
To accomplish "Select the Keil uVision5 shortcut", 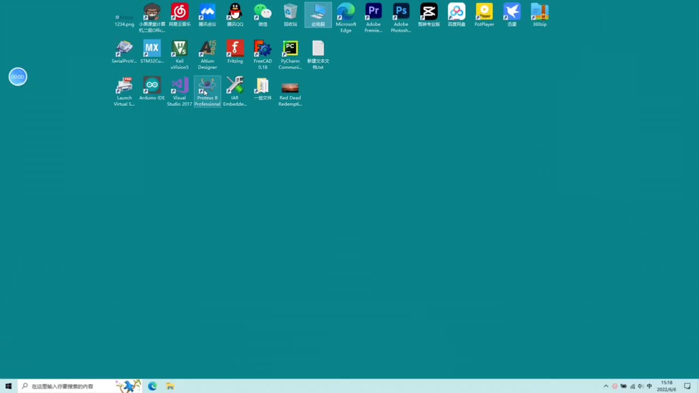I will 180,55.
